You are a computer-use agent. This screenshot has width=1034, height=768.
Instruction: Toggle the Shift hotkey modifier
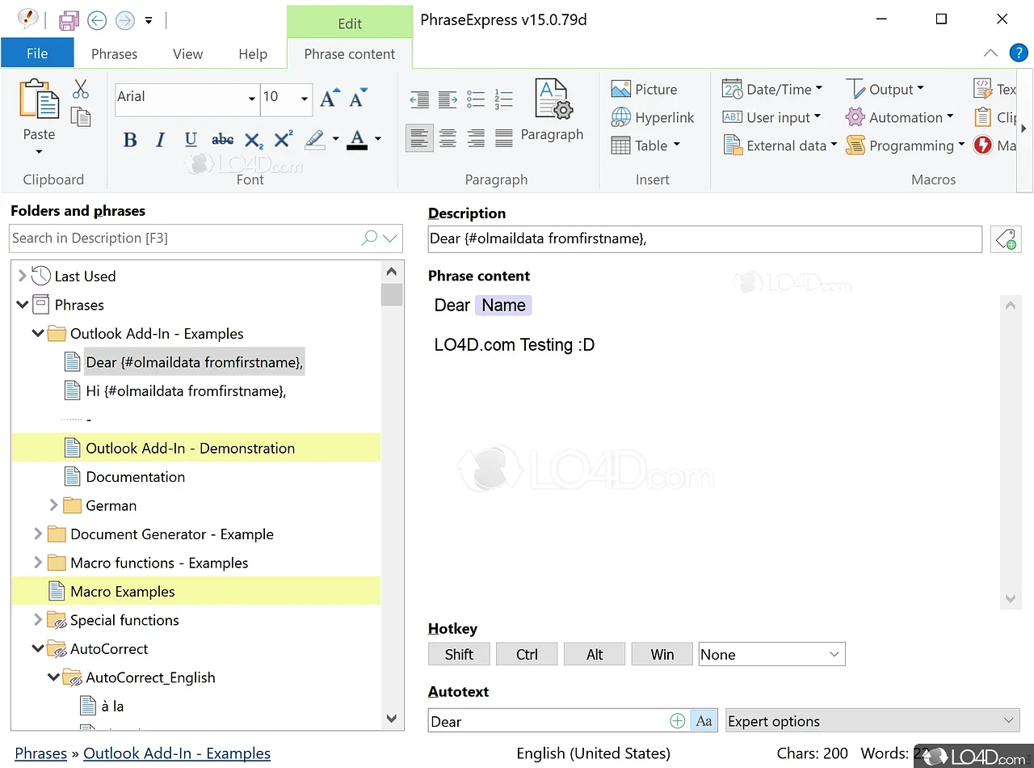[x=459, y=655]
